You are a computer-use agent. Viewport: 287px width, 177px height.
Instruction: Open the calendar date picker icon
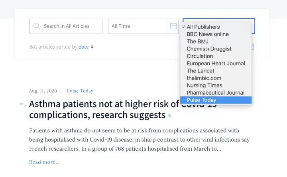point(173,26)
